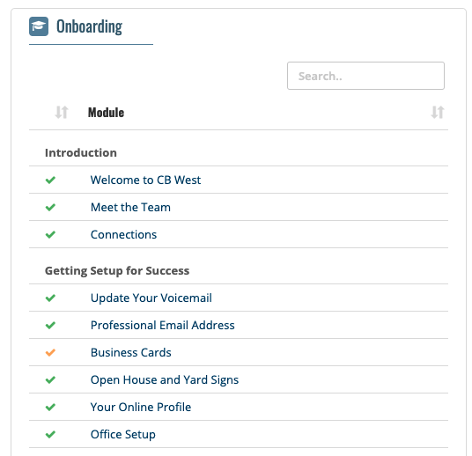Image resolution: width=472 pixels, height=456 pixels.
Task: Click the orange checkmark beside Business Cards
Action: point(50,352)
